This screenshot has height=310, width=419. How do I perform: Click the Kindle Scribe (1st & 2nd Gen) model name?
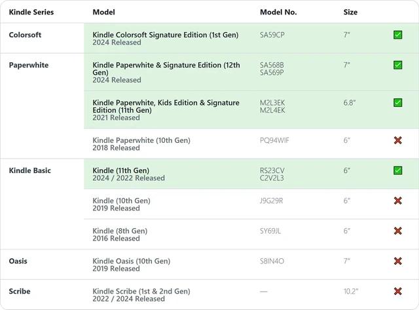(x=141, y=291)
